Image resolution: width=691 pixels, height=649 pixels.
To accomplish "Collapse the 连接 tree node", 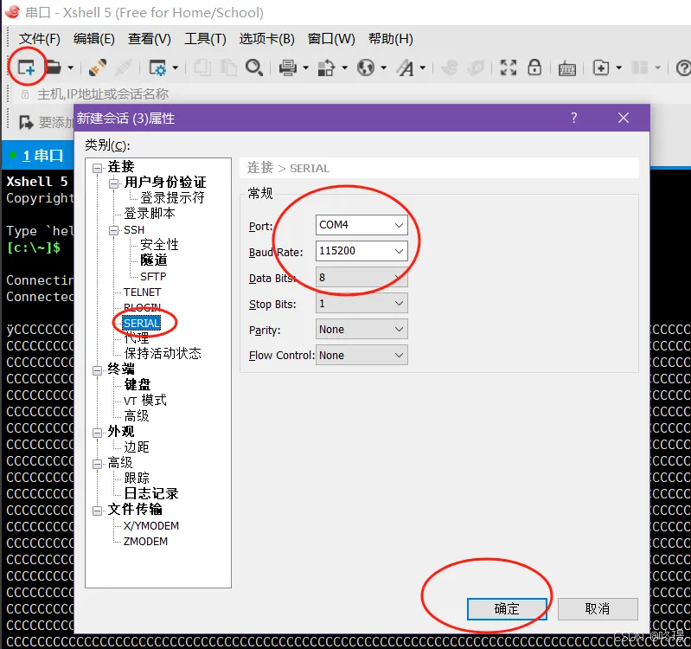I will click(x=97, y=168).
